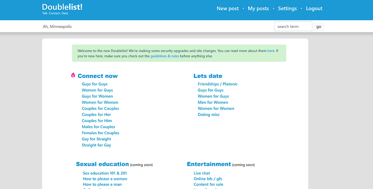Click the Entertainment heading
This screenshot has width=373, height=189.
209,164
